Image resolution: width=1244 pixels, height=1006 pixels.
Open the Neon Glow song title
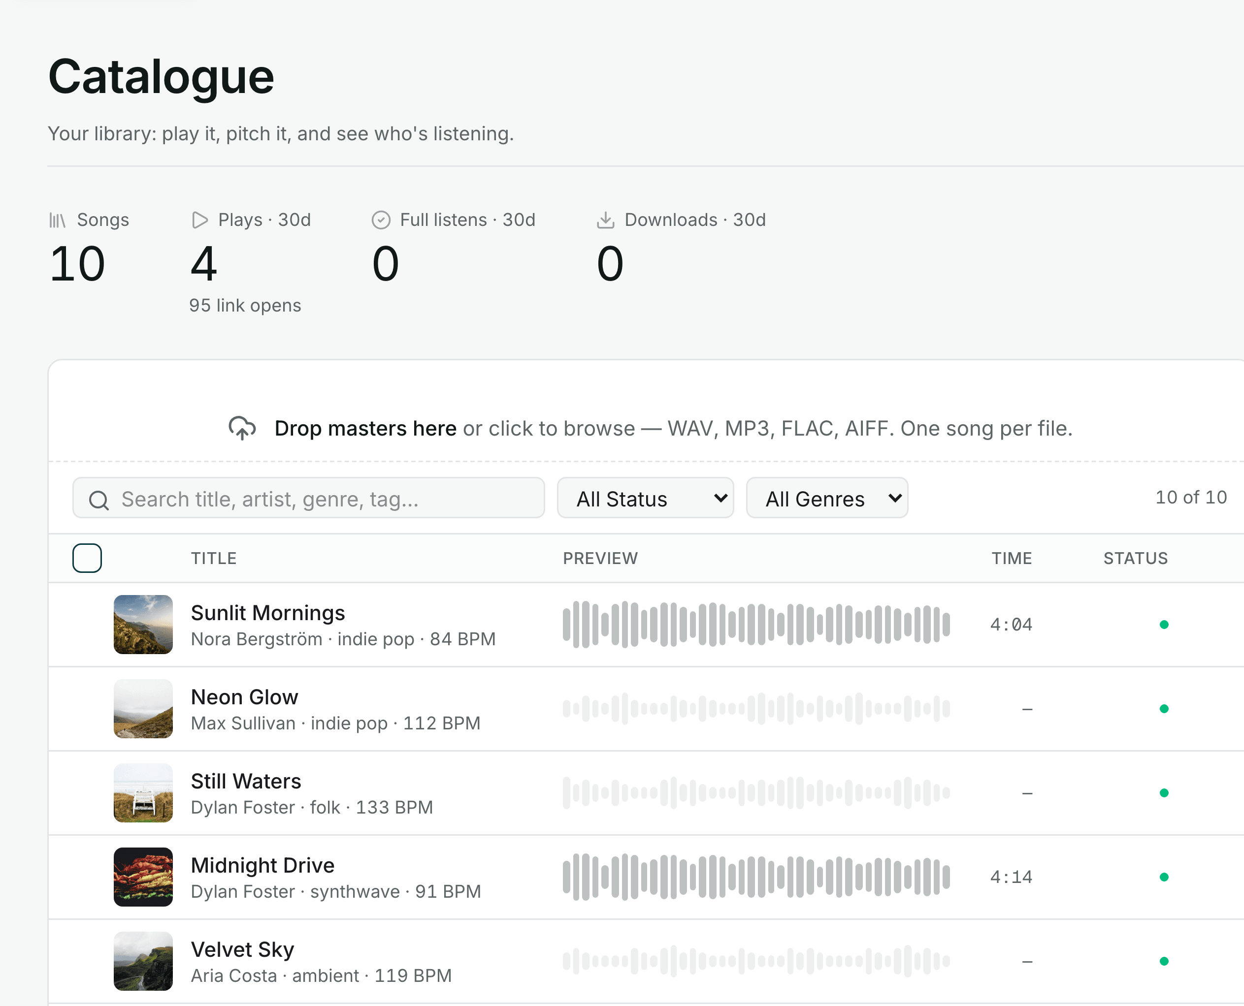point(245,696)
